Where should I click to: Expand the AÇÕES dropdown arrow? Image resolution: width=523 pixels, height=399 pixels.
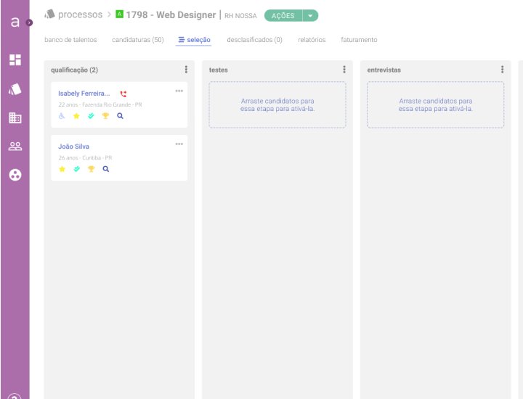click(x=311, y=16)
